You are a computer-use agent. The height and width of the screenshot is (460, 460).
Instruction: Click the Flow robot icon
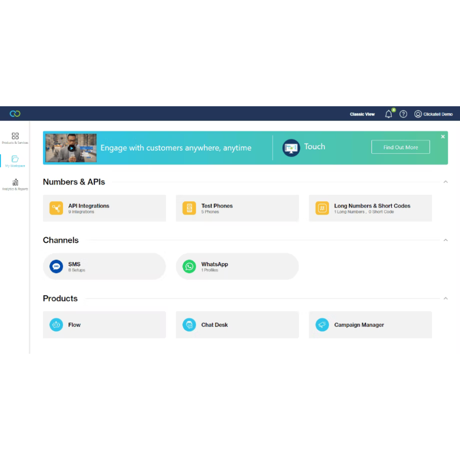tap(56, 325)
